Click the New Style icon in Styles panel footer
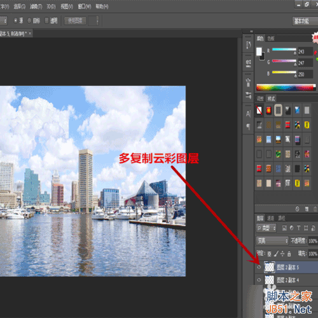The height and width of the screenshot is (318, 318). coord(307,209)
